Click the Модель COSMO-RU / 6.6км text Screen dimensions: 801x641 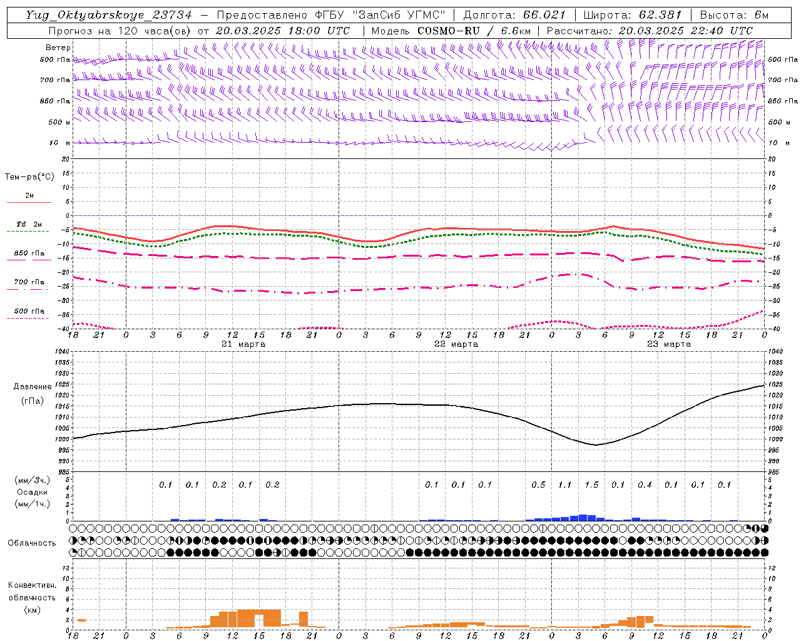point(451,31)
